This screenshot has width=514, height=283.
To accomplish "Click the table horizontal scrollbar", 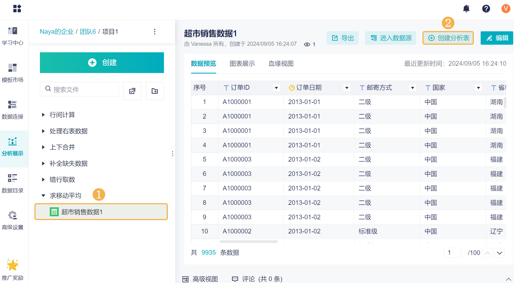I will (x=249, y=242).
